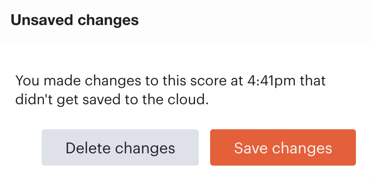This screenshot has width=372, height=184.
Task: Click the message about unsaved score changes
Action: 170,90
